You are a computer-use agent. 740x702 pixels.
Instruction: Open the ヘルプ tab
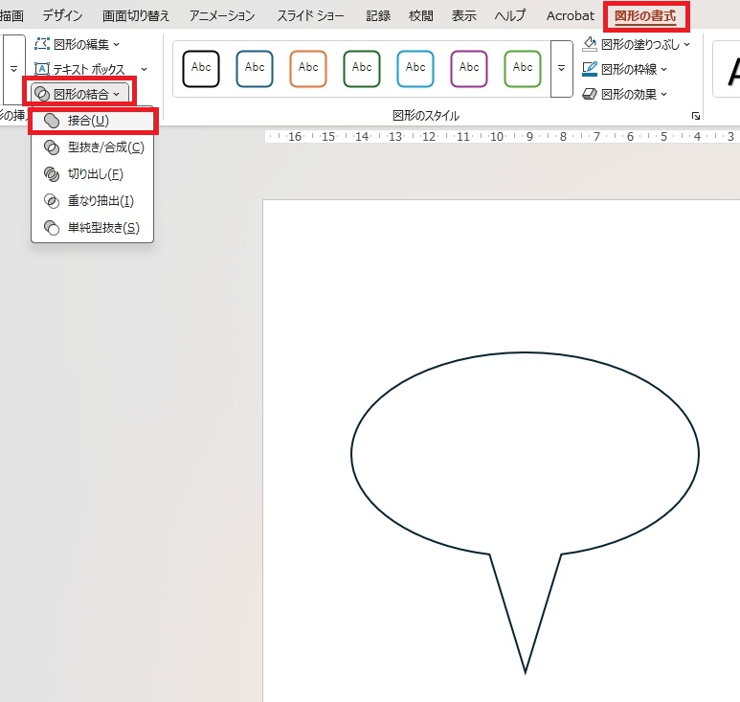tap(510, 16)
